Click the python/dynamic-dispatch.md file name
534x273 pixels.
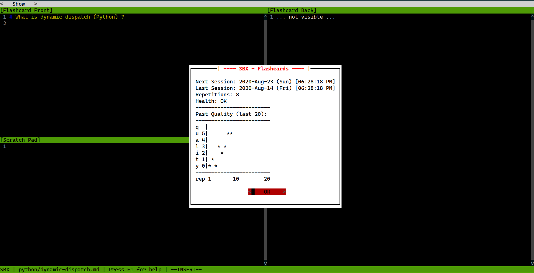click(59, 270)
